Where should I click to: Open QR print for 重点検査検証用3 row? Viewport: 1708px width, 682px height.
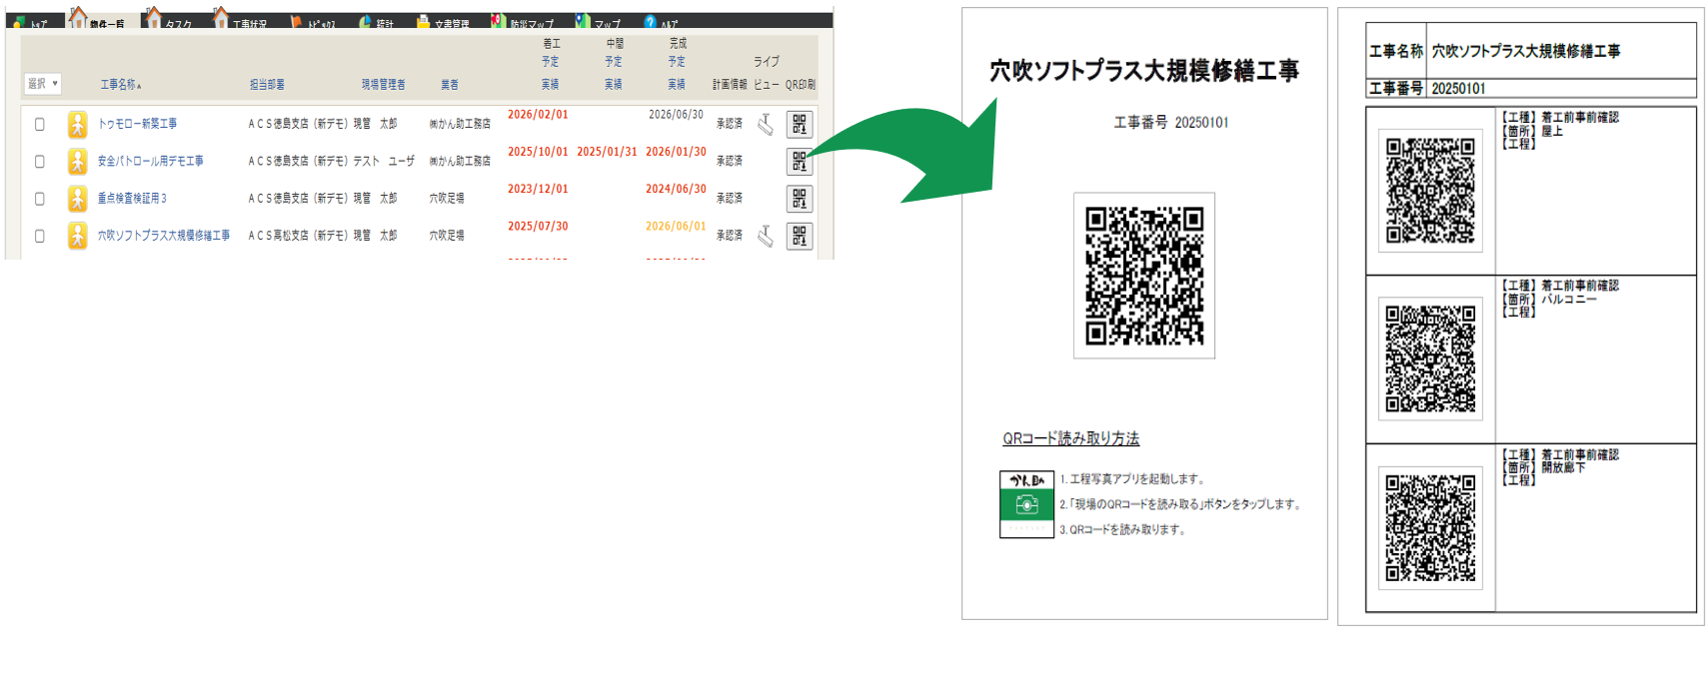click(799, 199)
